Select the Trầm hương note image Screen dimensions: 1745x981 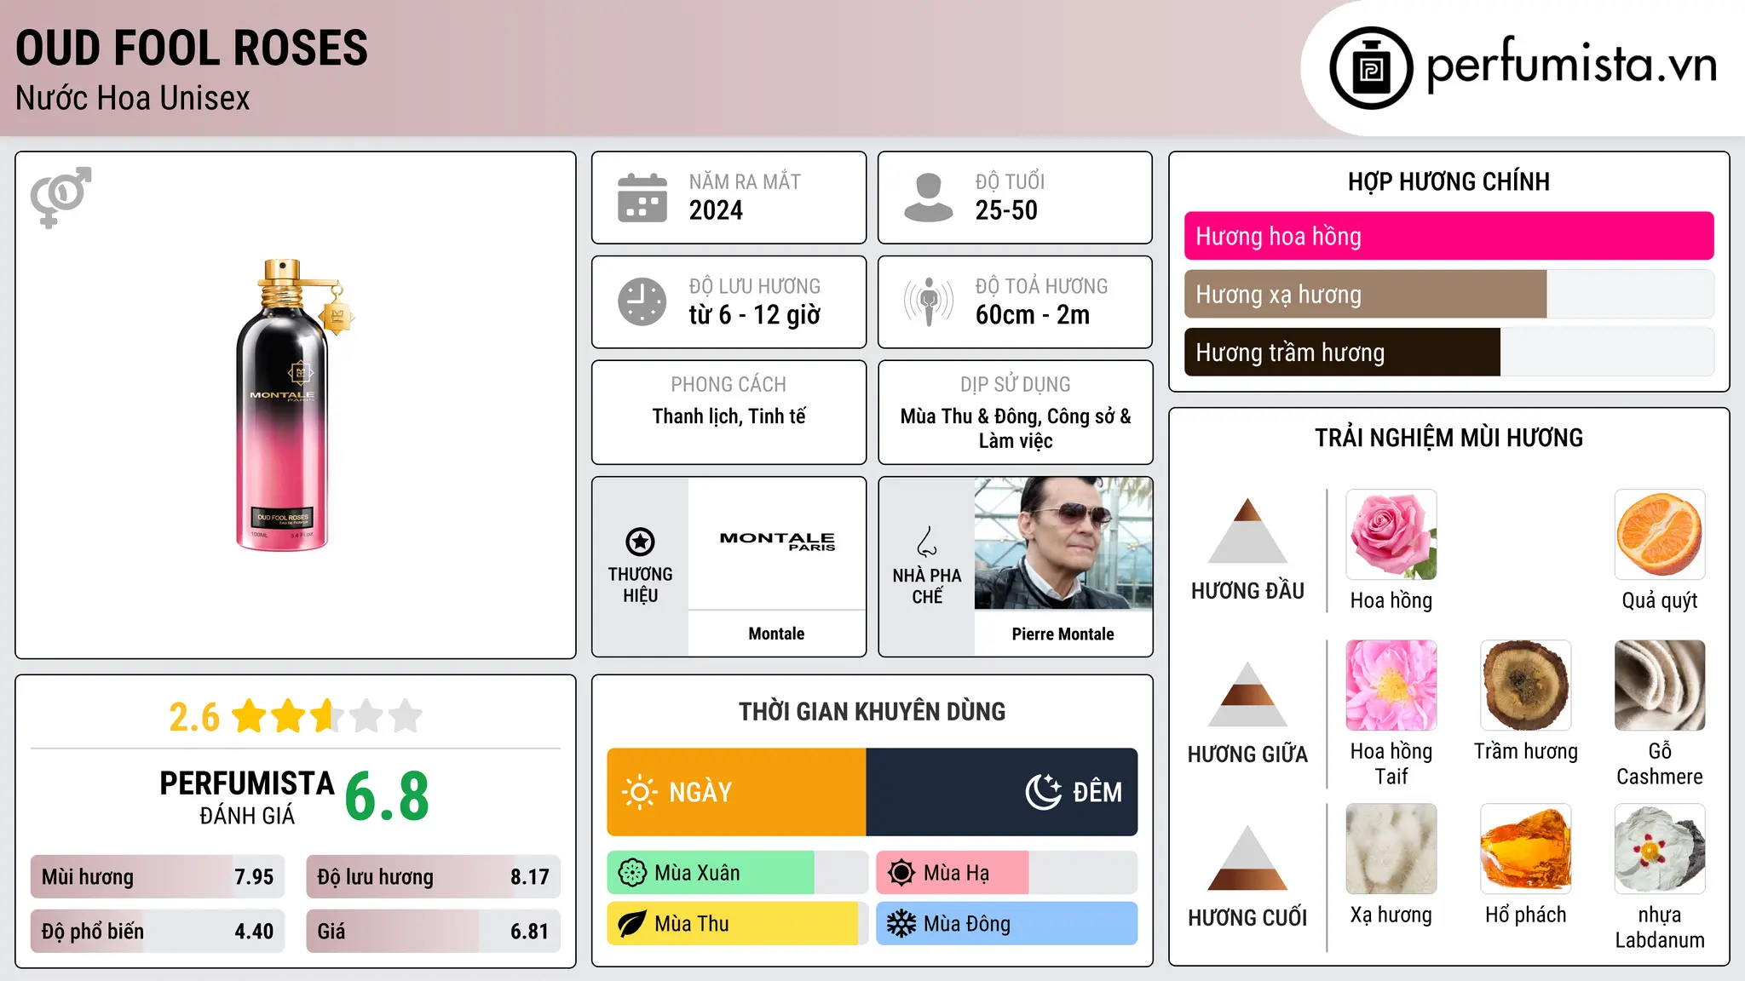click(x=1526, y=686)
